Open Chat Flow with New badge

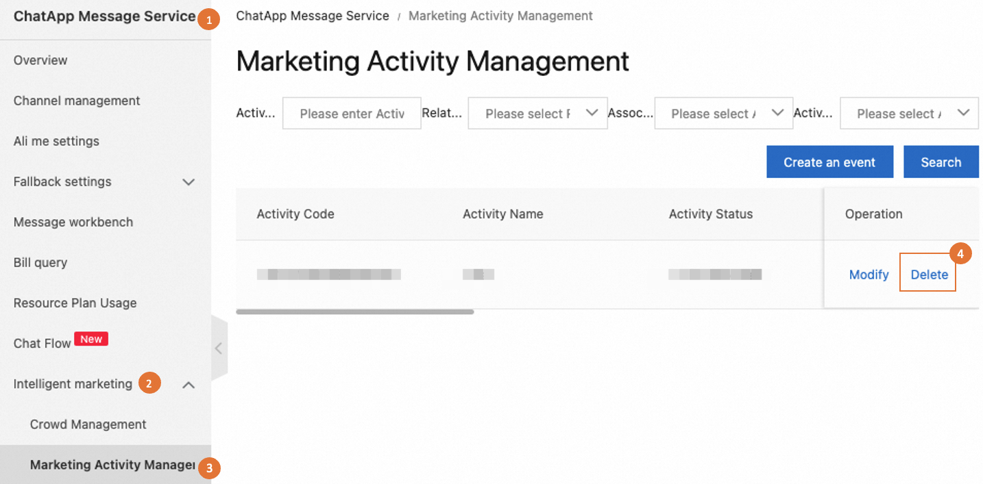point(43,344)
